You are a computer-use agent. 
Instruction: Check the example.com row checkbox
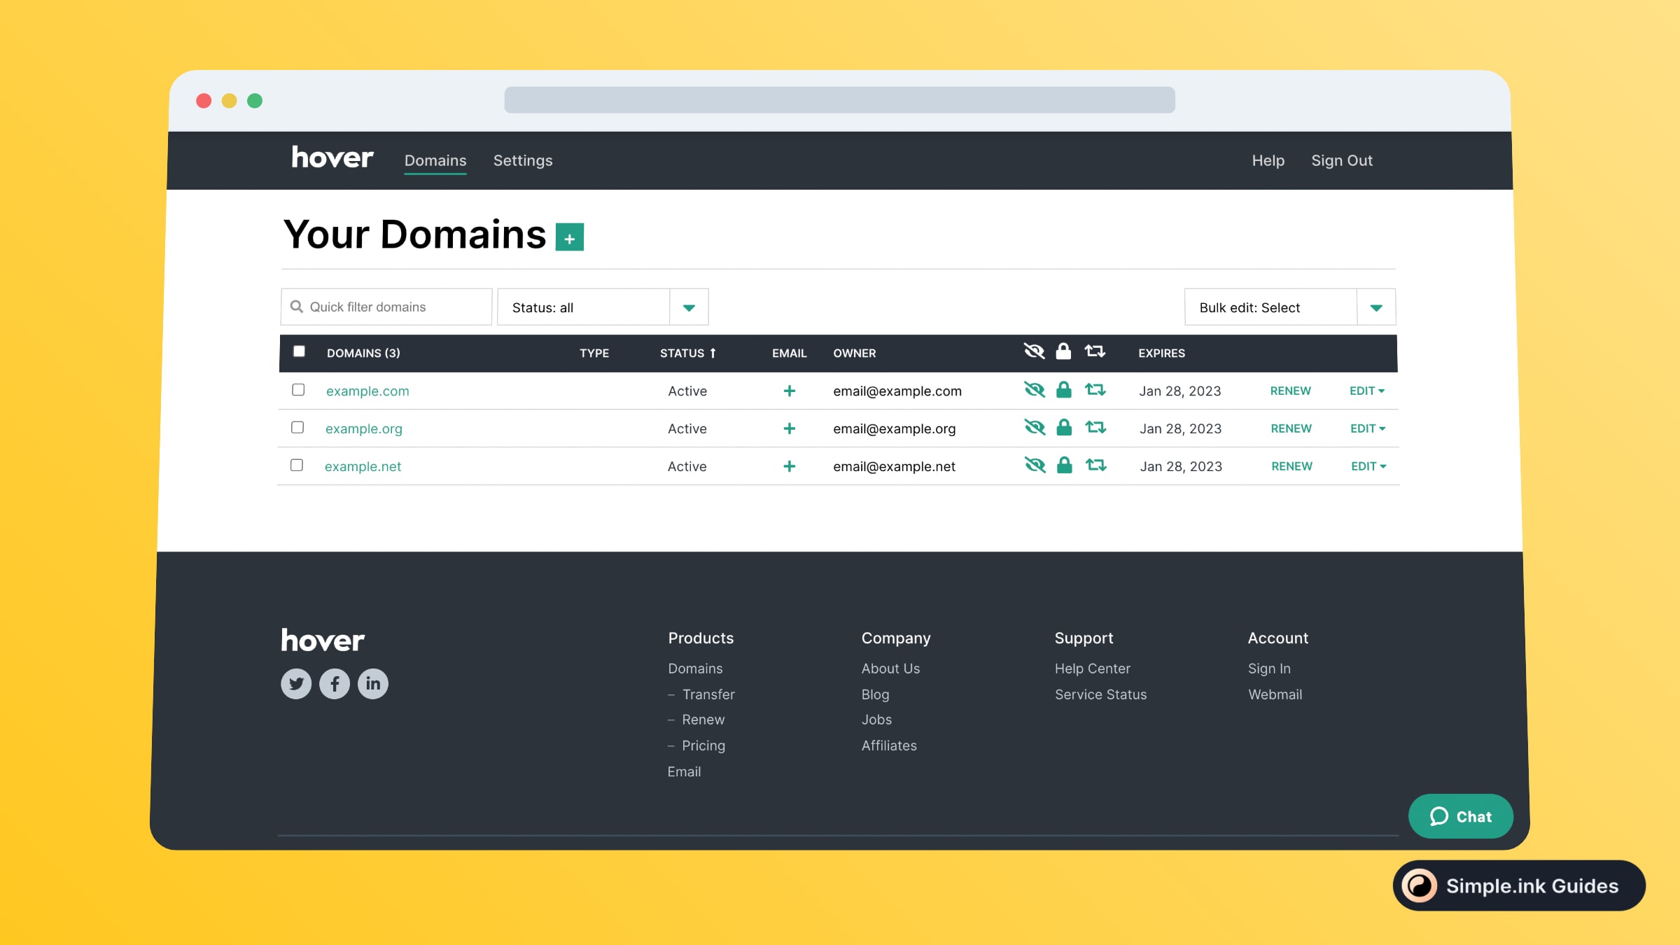coord(298,390)
